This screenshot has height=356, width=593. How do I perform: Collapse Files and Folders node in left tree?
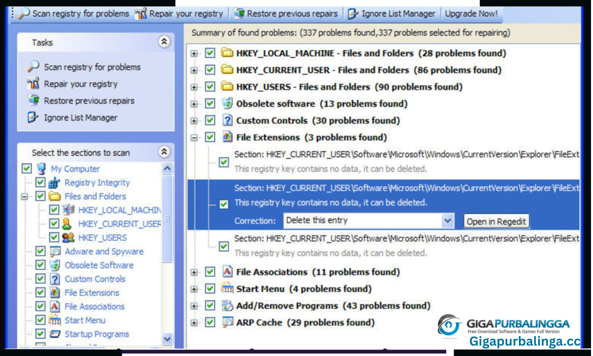click(24, 196)
